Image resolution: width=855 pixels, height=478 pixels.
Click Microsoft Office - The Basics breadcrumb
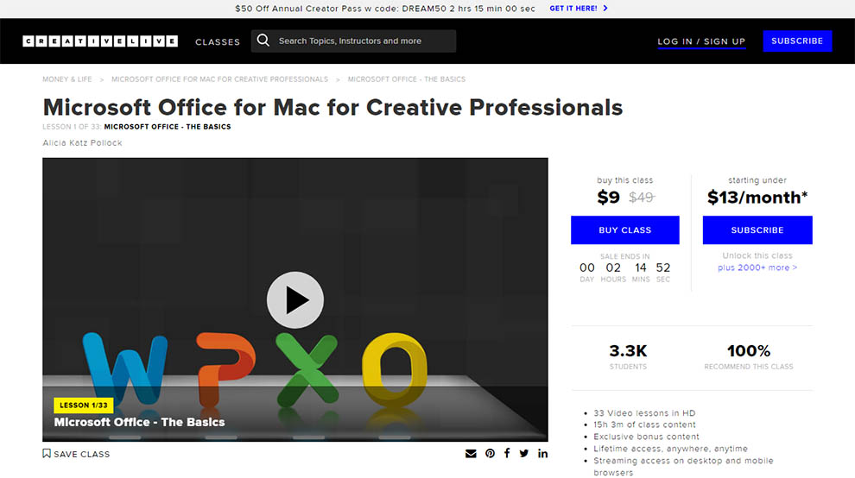click(407, 79)
